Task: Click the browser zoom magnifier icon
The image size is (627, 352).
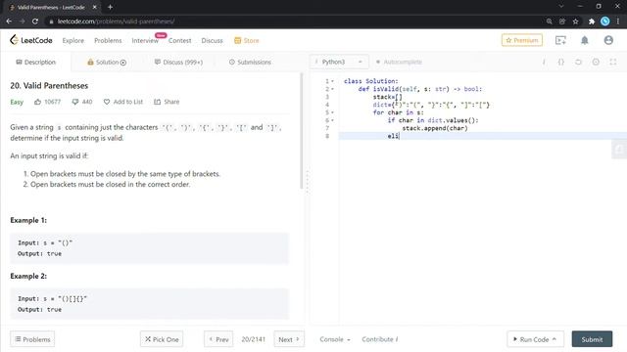Action: click(x=549, y=22)
